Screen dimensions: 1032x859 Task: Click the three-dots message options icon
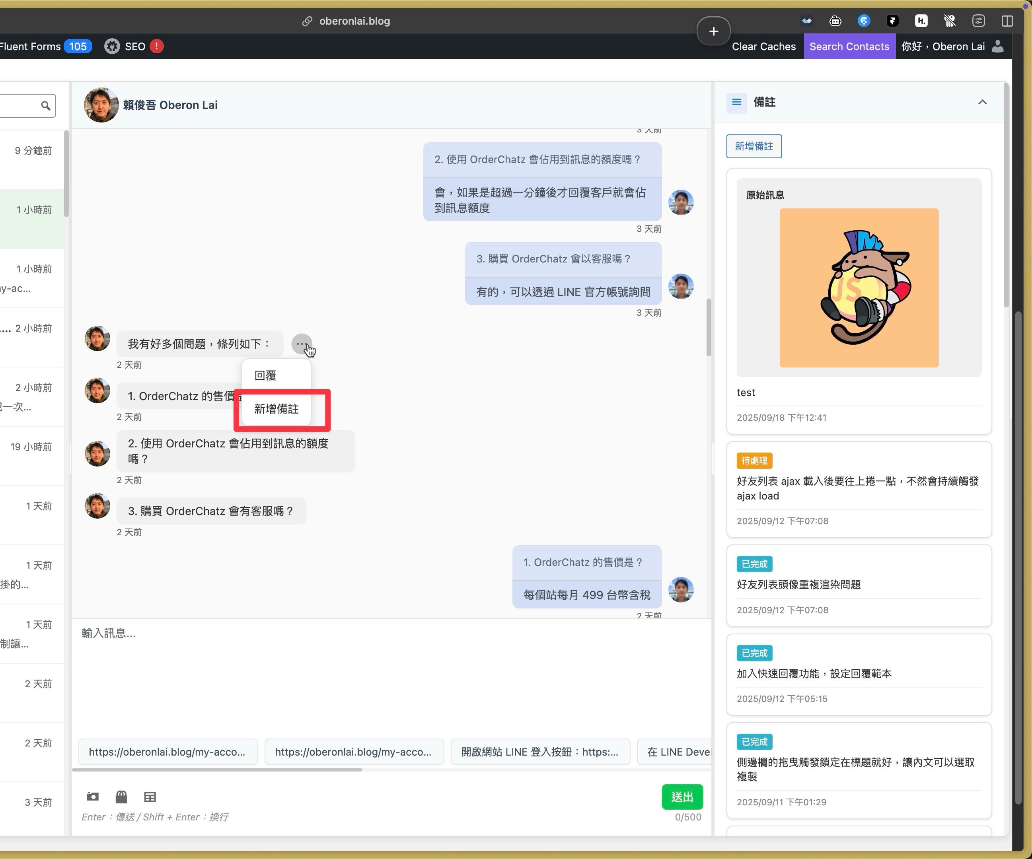[301, 344]
